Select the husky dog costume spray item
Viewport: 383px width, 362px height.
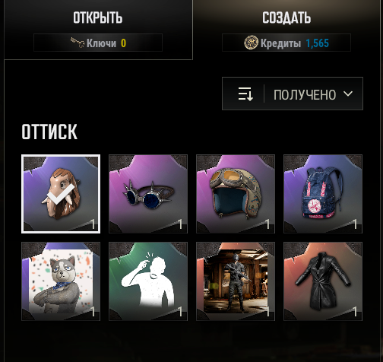(61, 281)
